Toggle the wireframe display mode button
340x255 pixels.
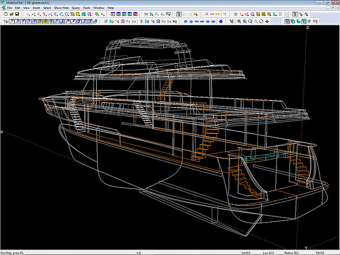[x=288, y=21]
